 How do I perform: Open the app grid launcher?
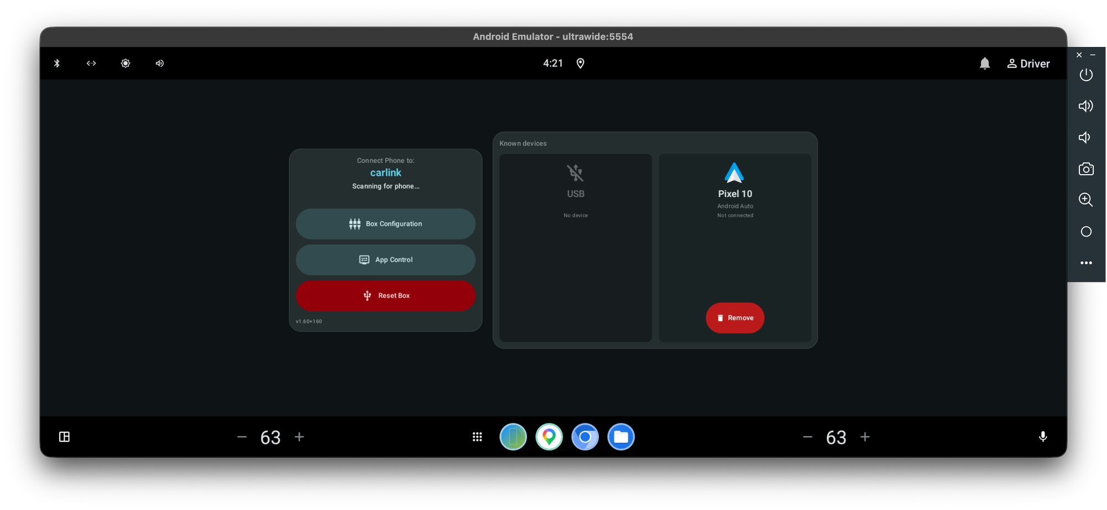click(477, 437)
